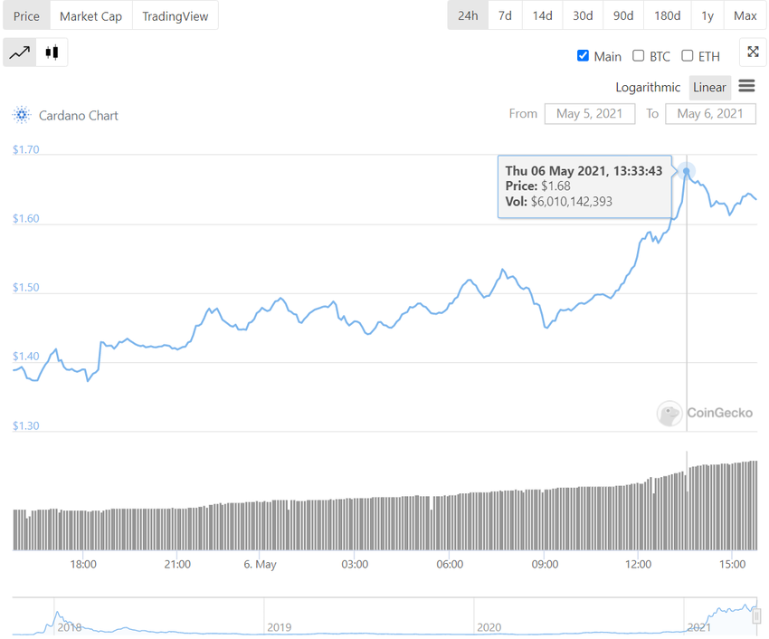Open the From date field May 5, 2021

590,114
